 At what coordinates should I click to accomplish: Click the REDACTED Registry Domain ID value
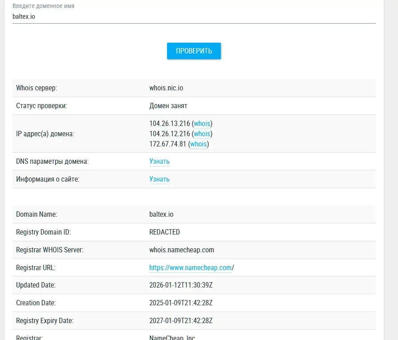coord(164,232)
